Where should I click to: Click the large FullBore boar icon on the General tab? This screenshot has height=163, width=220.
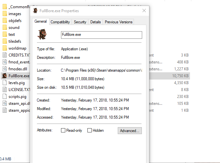[42, 34]
